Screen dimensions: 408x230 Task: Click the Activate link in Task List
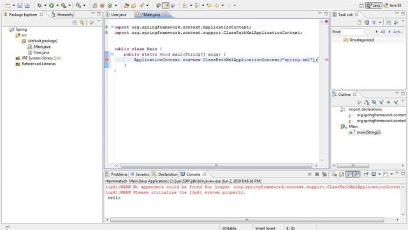point(398,32)
